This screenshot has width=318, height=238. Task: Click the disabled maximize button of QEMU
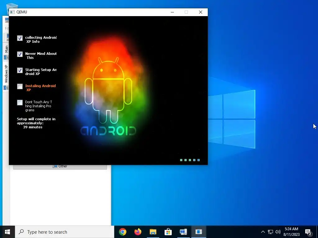tap(186, 12)
